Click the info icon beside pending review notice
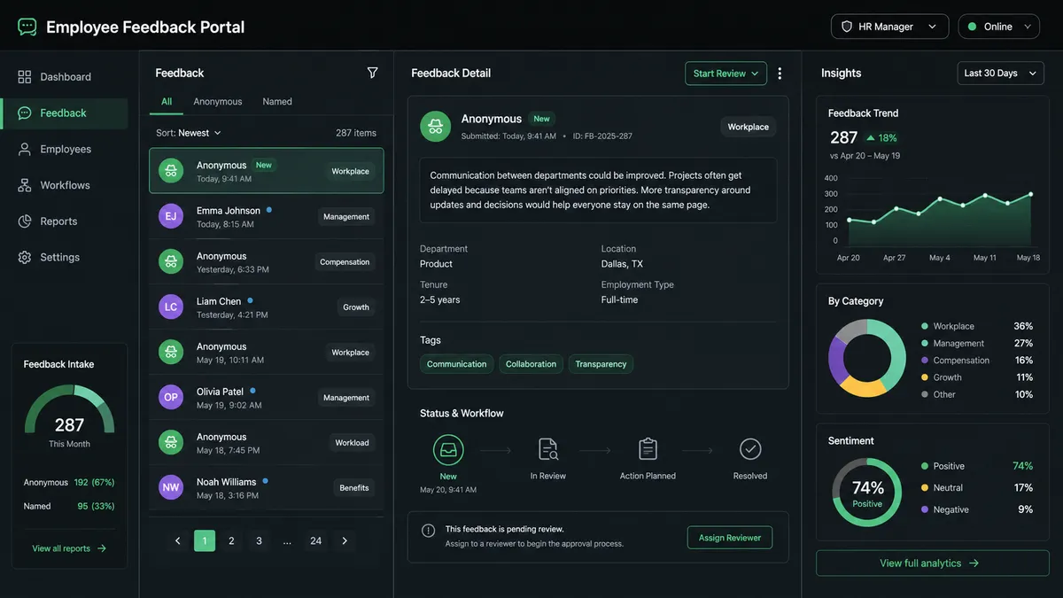The width and height of the screenshot is (1063, 598). coord(429,531)
